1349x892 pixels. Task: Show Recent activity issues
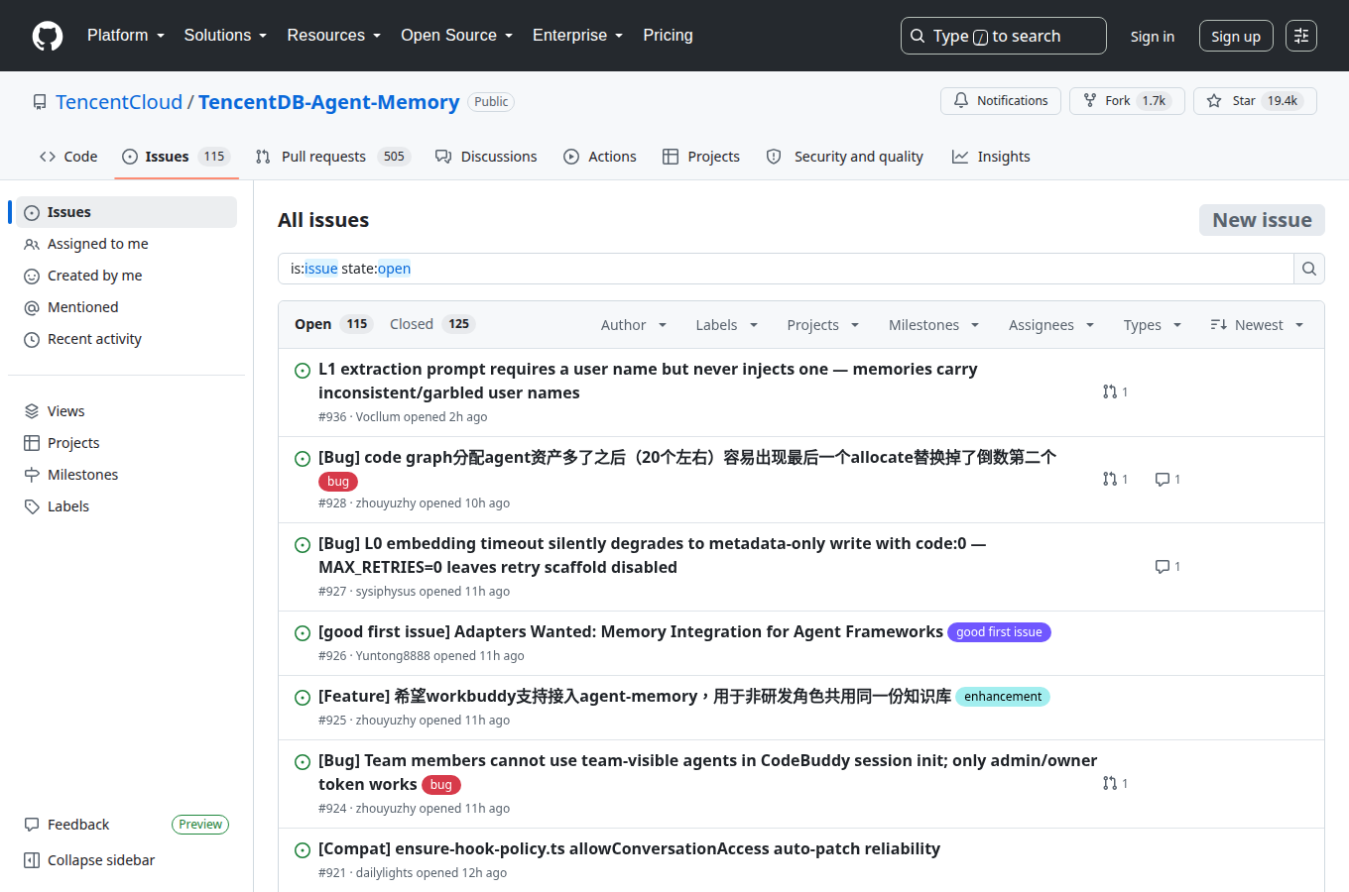pos(126,339)
